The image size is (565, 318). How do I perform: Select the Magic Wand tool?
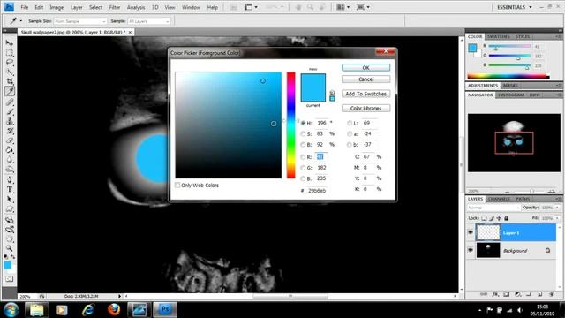10,72
